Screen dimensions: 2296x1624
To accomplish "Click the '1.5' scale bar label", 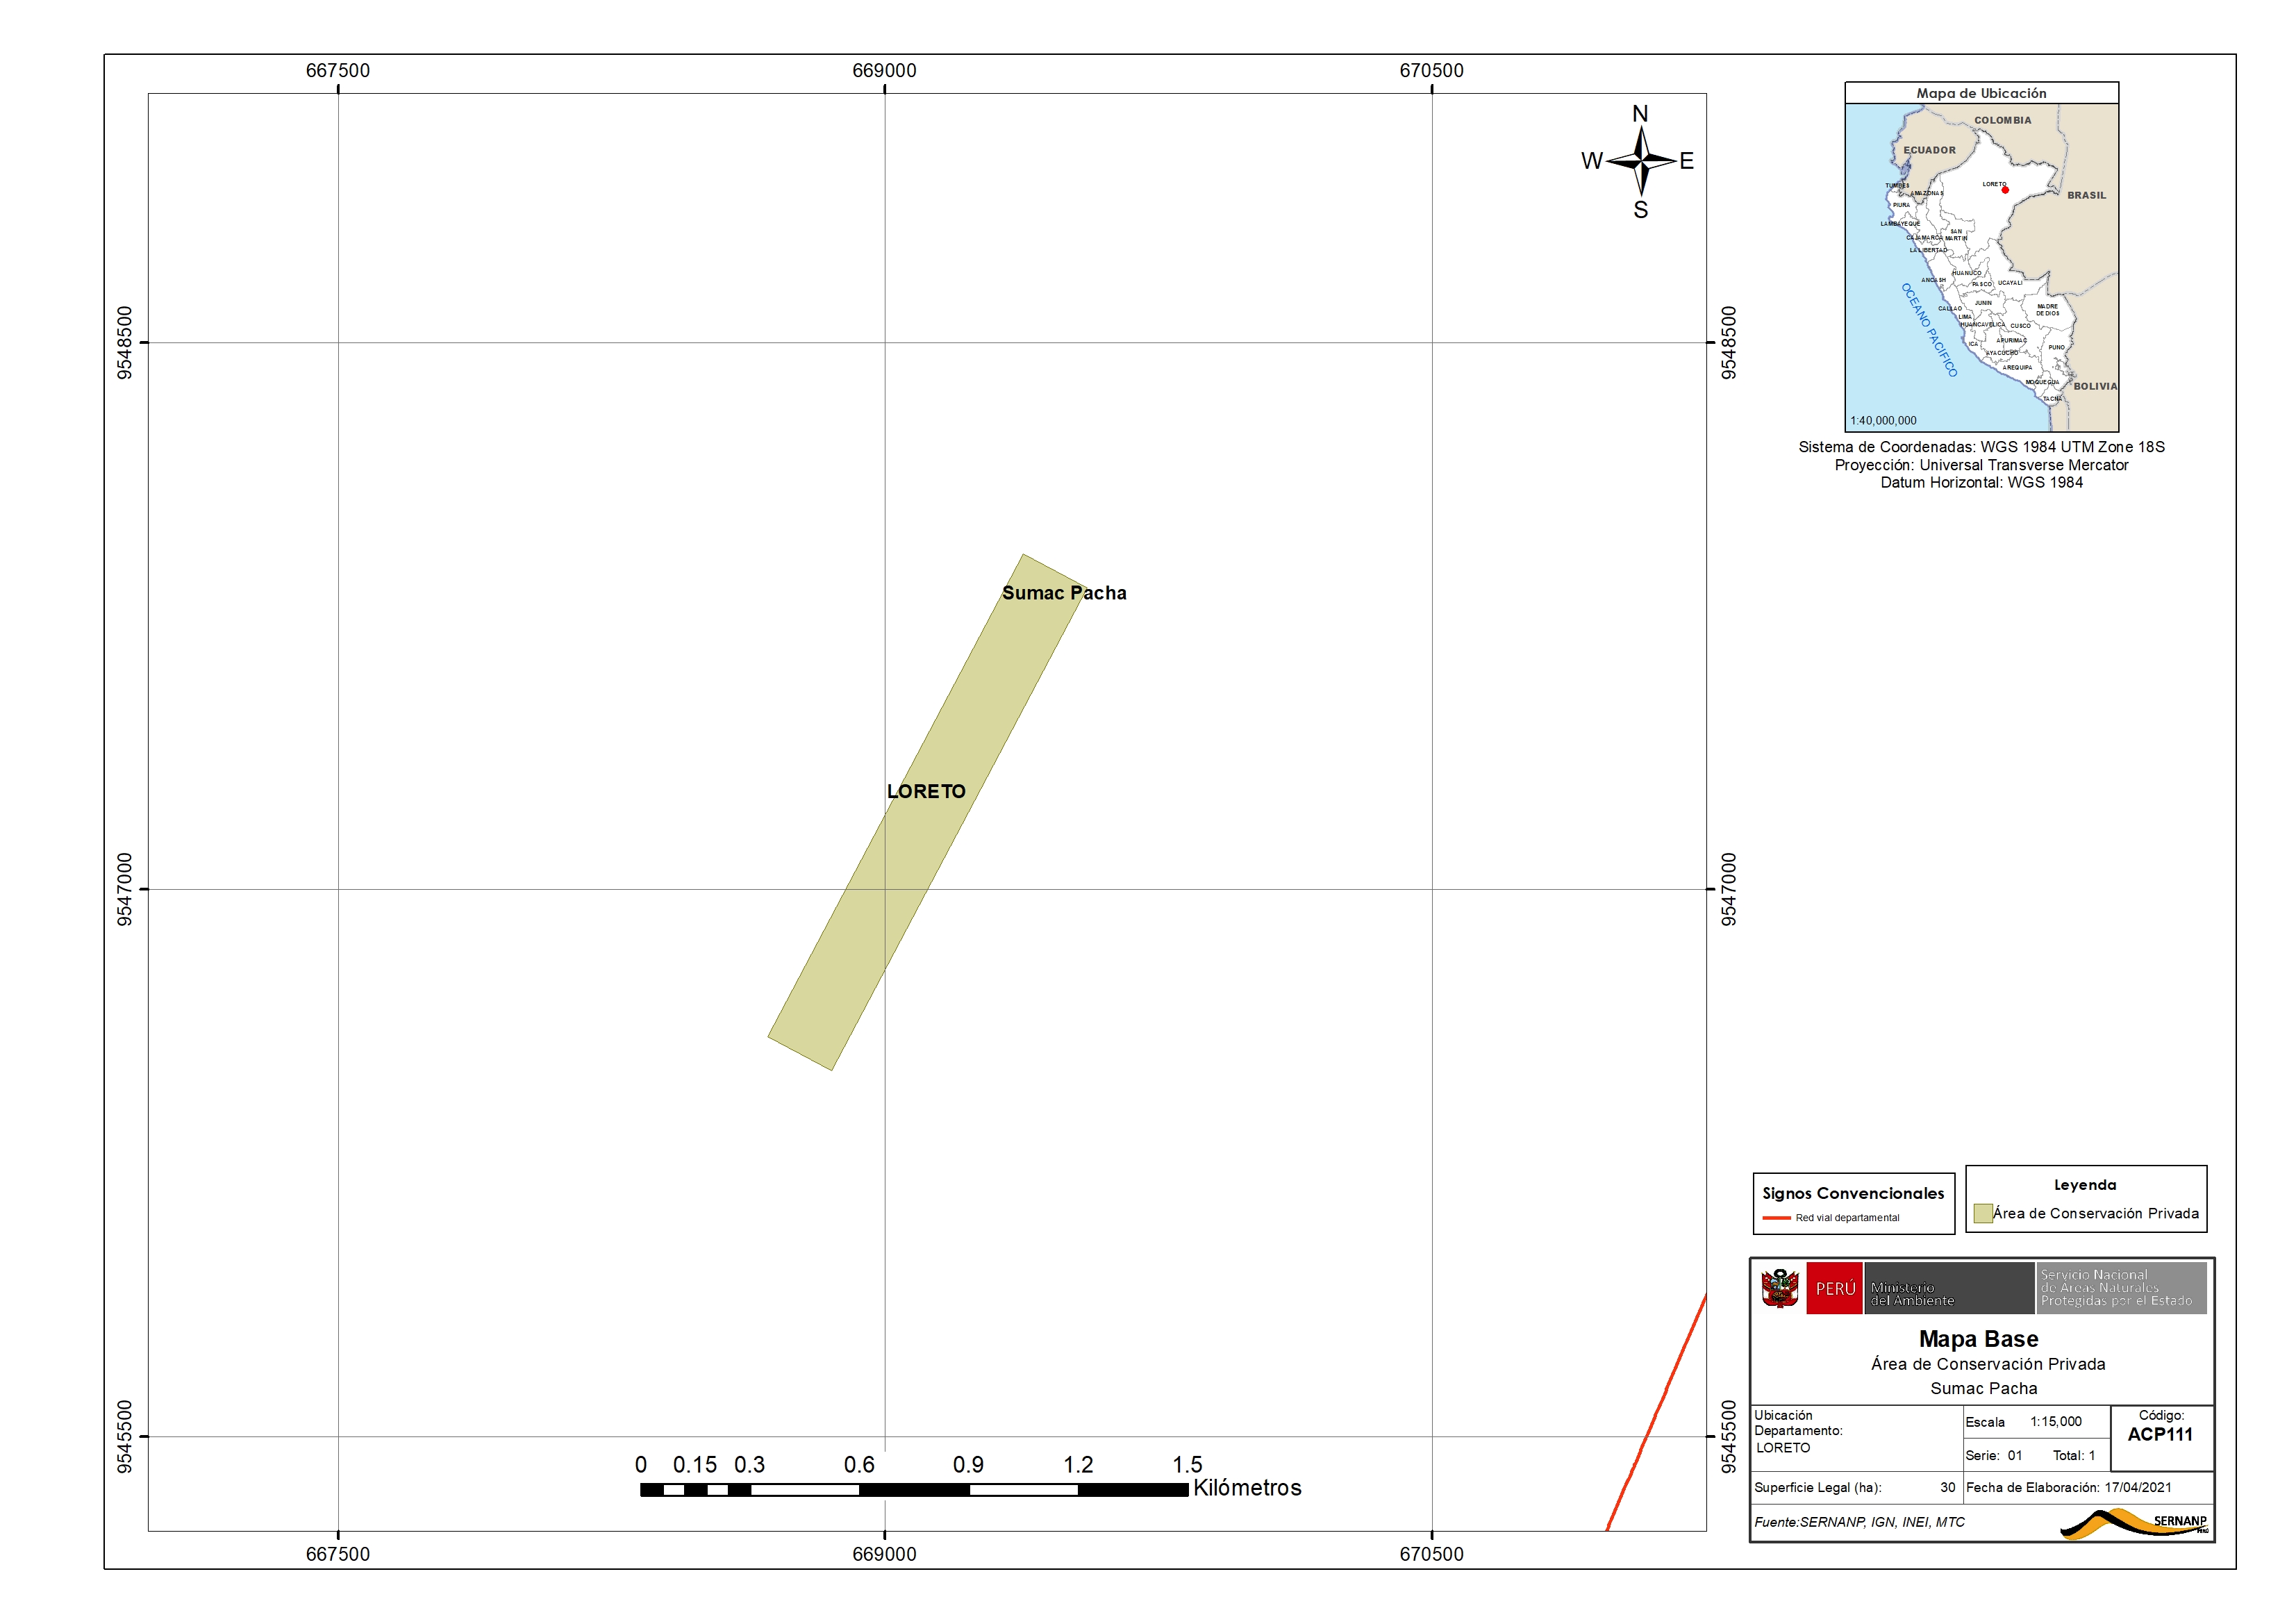I will point(1187,1465).
